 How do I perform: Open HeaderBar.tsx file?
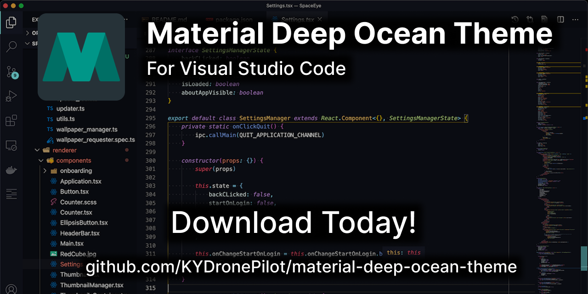pyautogui.click(x=80, y=233)
